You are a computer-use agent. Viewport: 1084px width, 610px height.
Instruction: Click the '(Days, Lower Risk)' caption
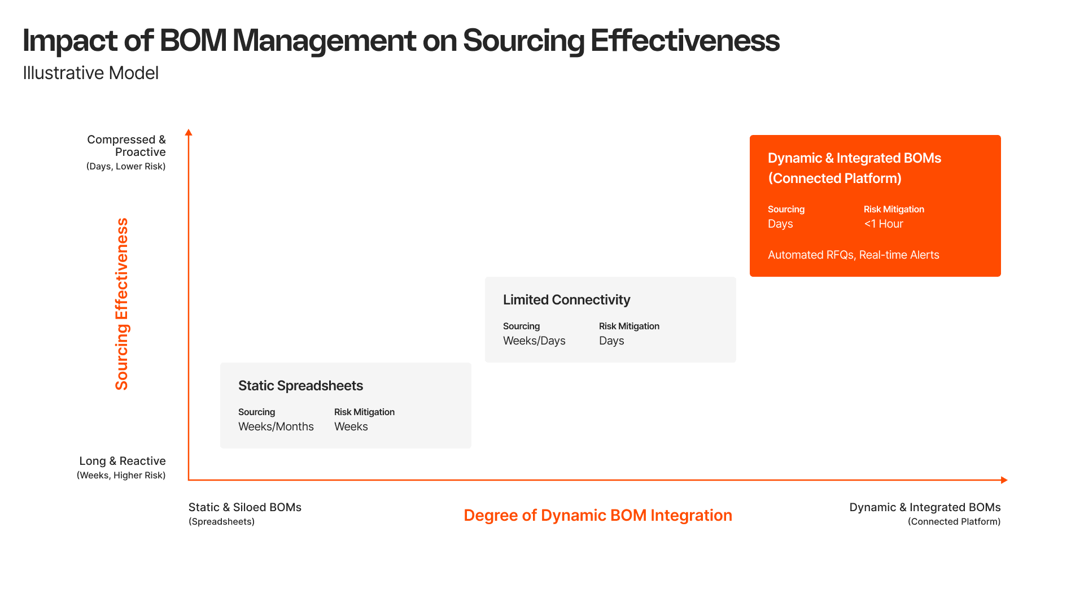(x=125, y=166)
